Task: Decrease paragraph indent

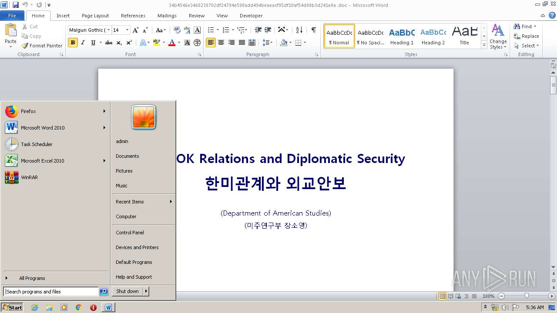Action: (258, 30)
